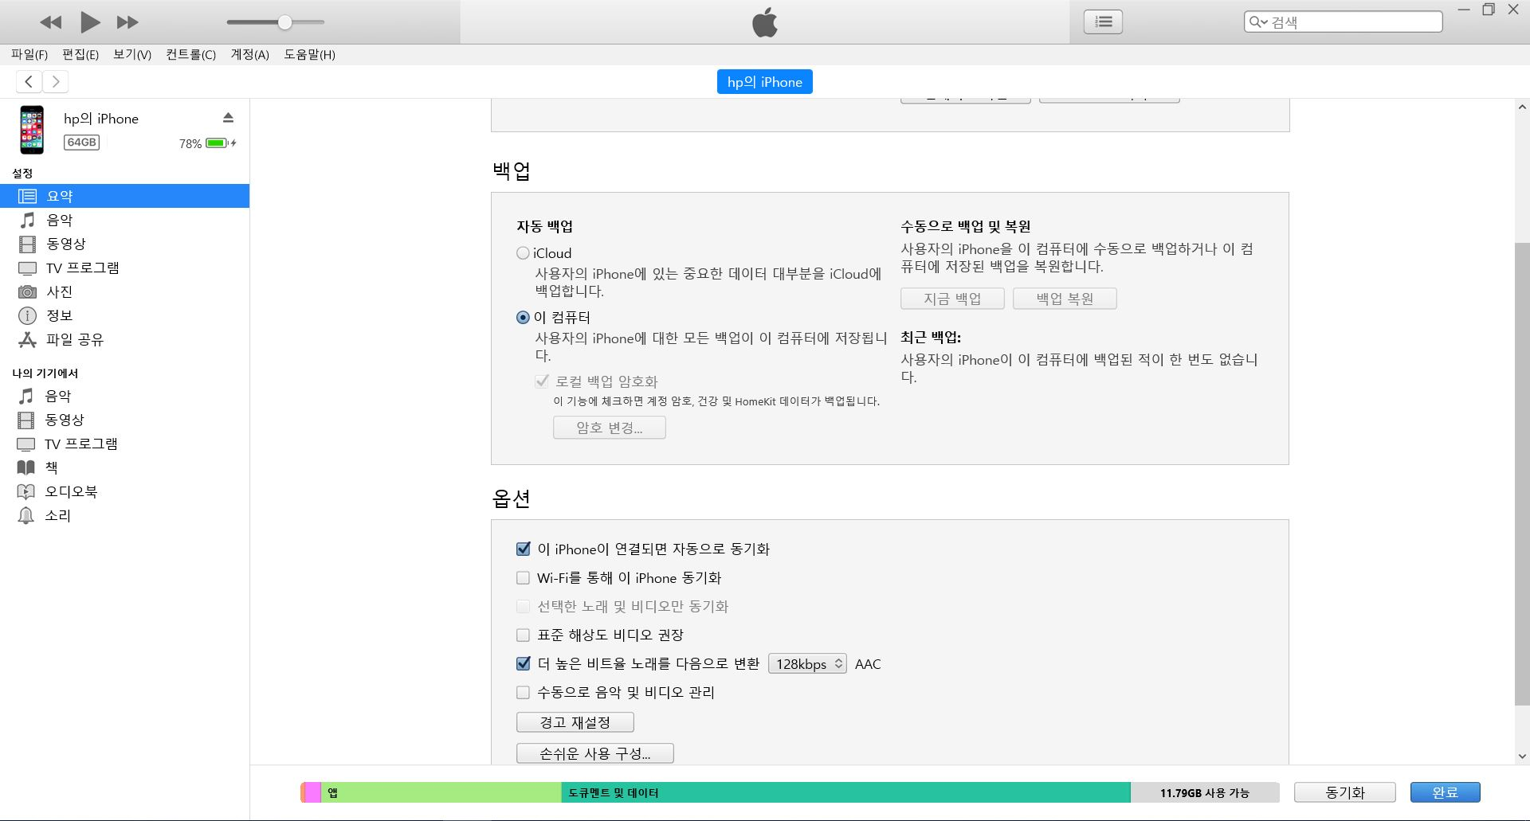Click 경고 재설정 button
Image resolution: width=1530 pixels, height=821 pixels.
tap(575, 722)
